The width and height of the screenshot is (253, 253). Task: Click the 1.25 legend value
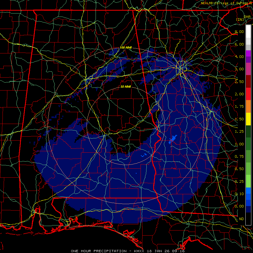239,132
